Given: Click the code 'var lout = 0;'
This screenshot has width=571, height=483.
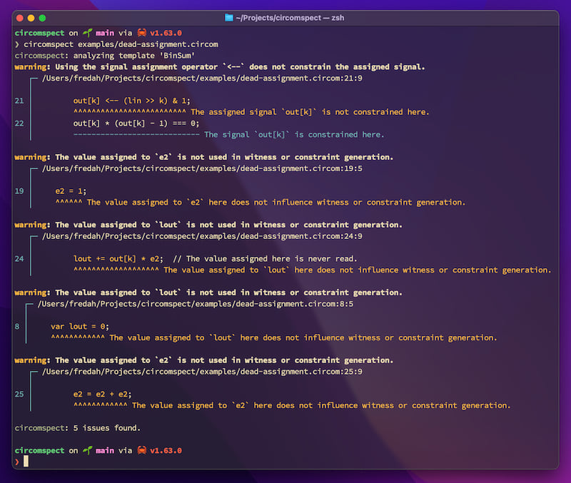Looking at the screenshot, I should [x=80, y=327].
